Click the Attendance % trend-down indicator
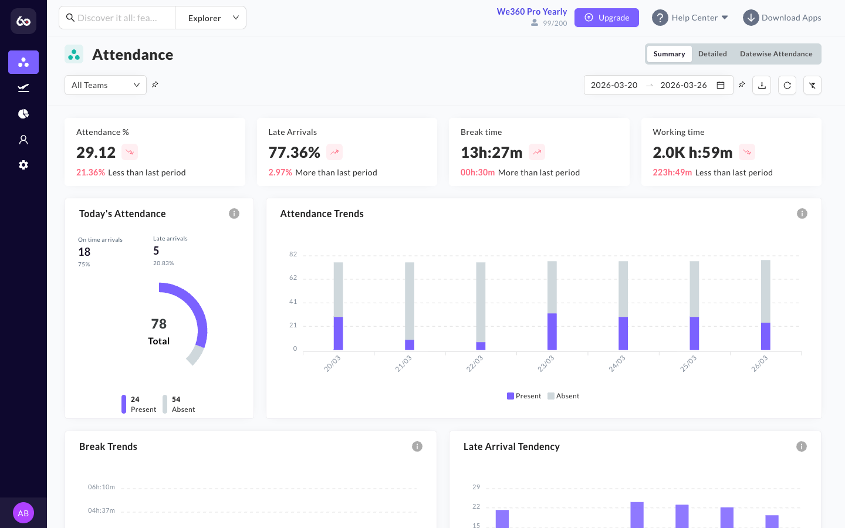Screen dimensions: 845x528 pos(130,152)
